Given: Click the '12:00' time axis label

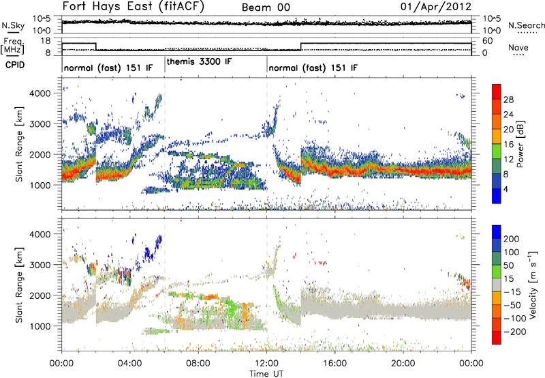Looking at the screenshot, I should pos(266,364).
